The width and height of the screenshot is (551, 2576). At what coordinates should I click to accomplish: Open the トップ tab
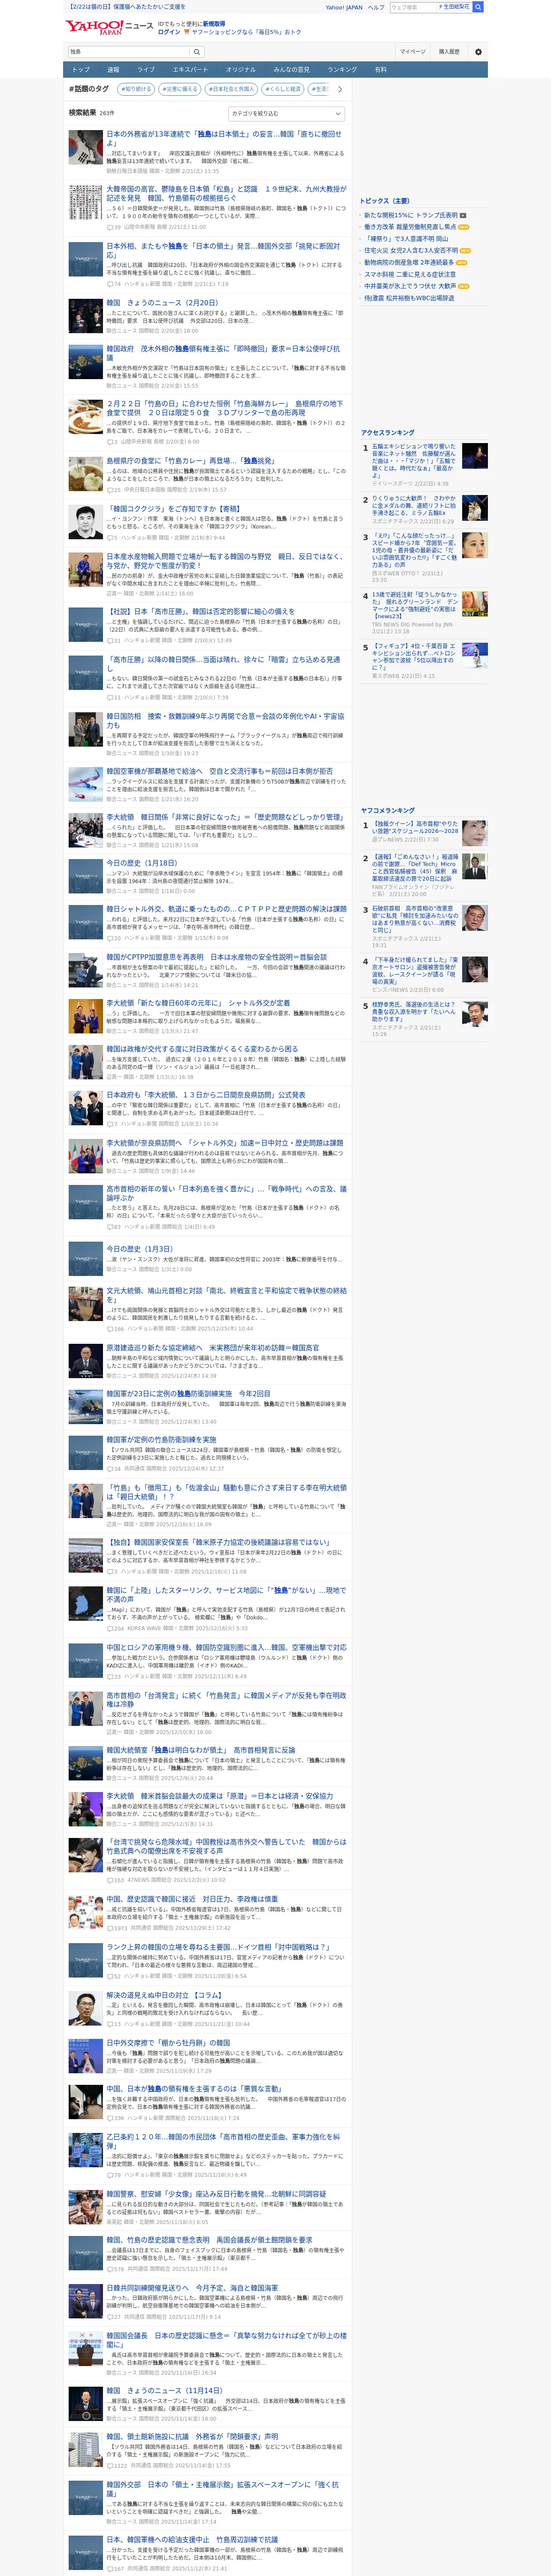pyautogui.click(x=81, y=70)
